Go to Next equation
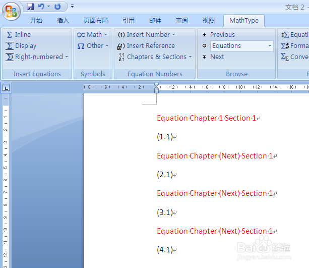Image resolution: width=309 pixels, height=268 pixels. click(x=213, y=57)
